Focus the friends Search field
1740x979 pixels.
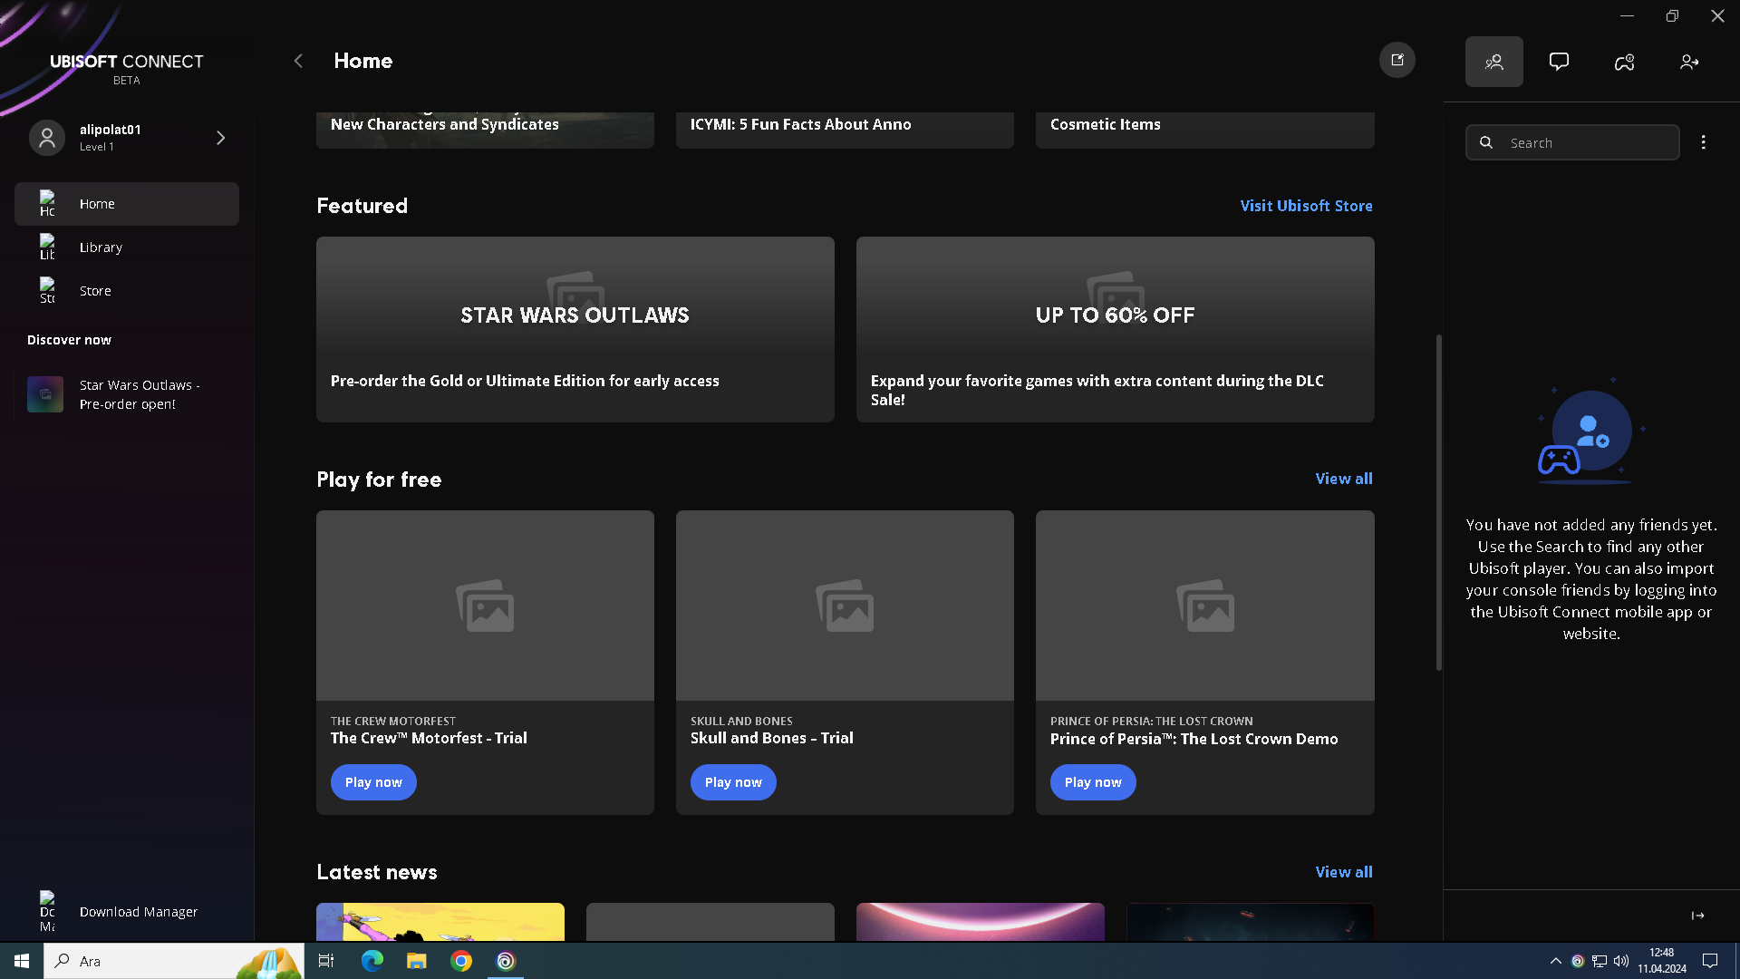click(1572, 142)
